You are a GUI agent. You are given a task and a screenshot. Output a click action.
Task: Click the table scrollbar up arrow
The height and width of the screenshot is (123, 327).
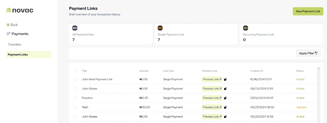tap(318, 69)
